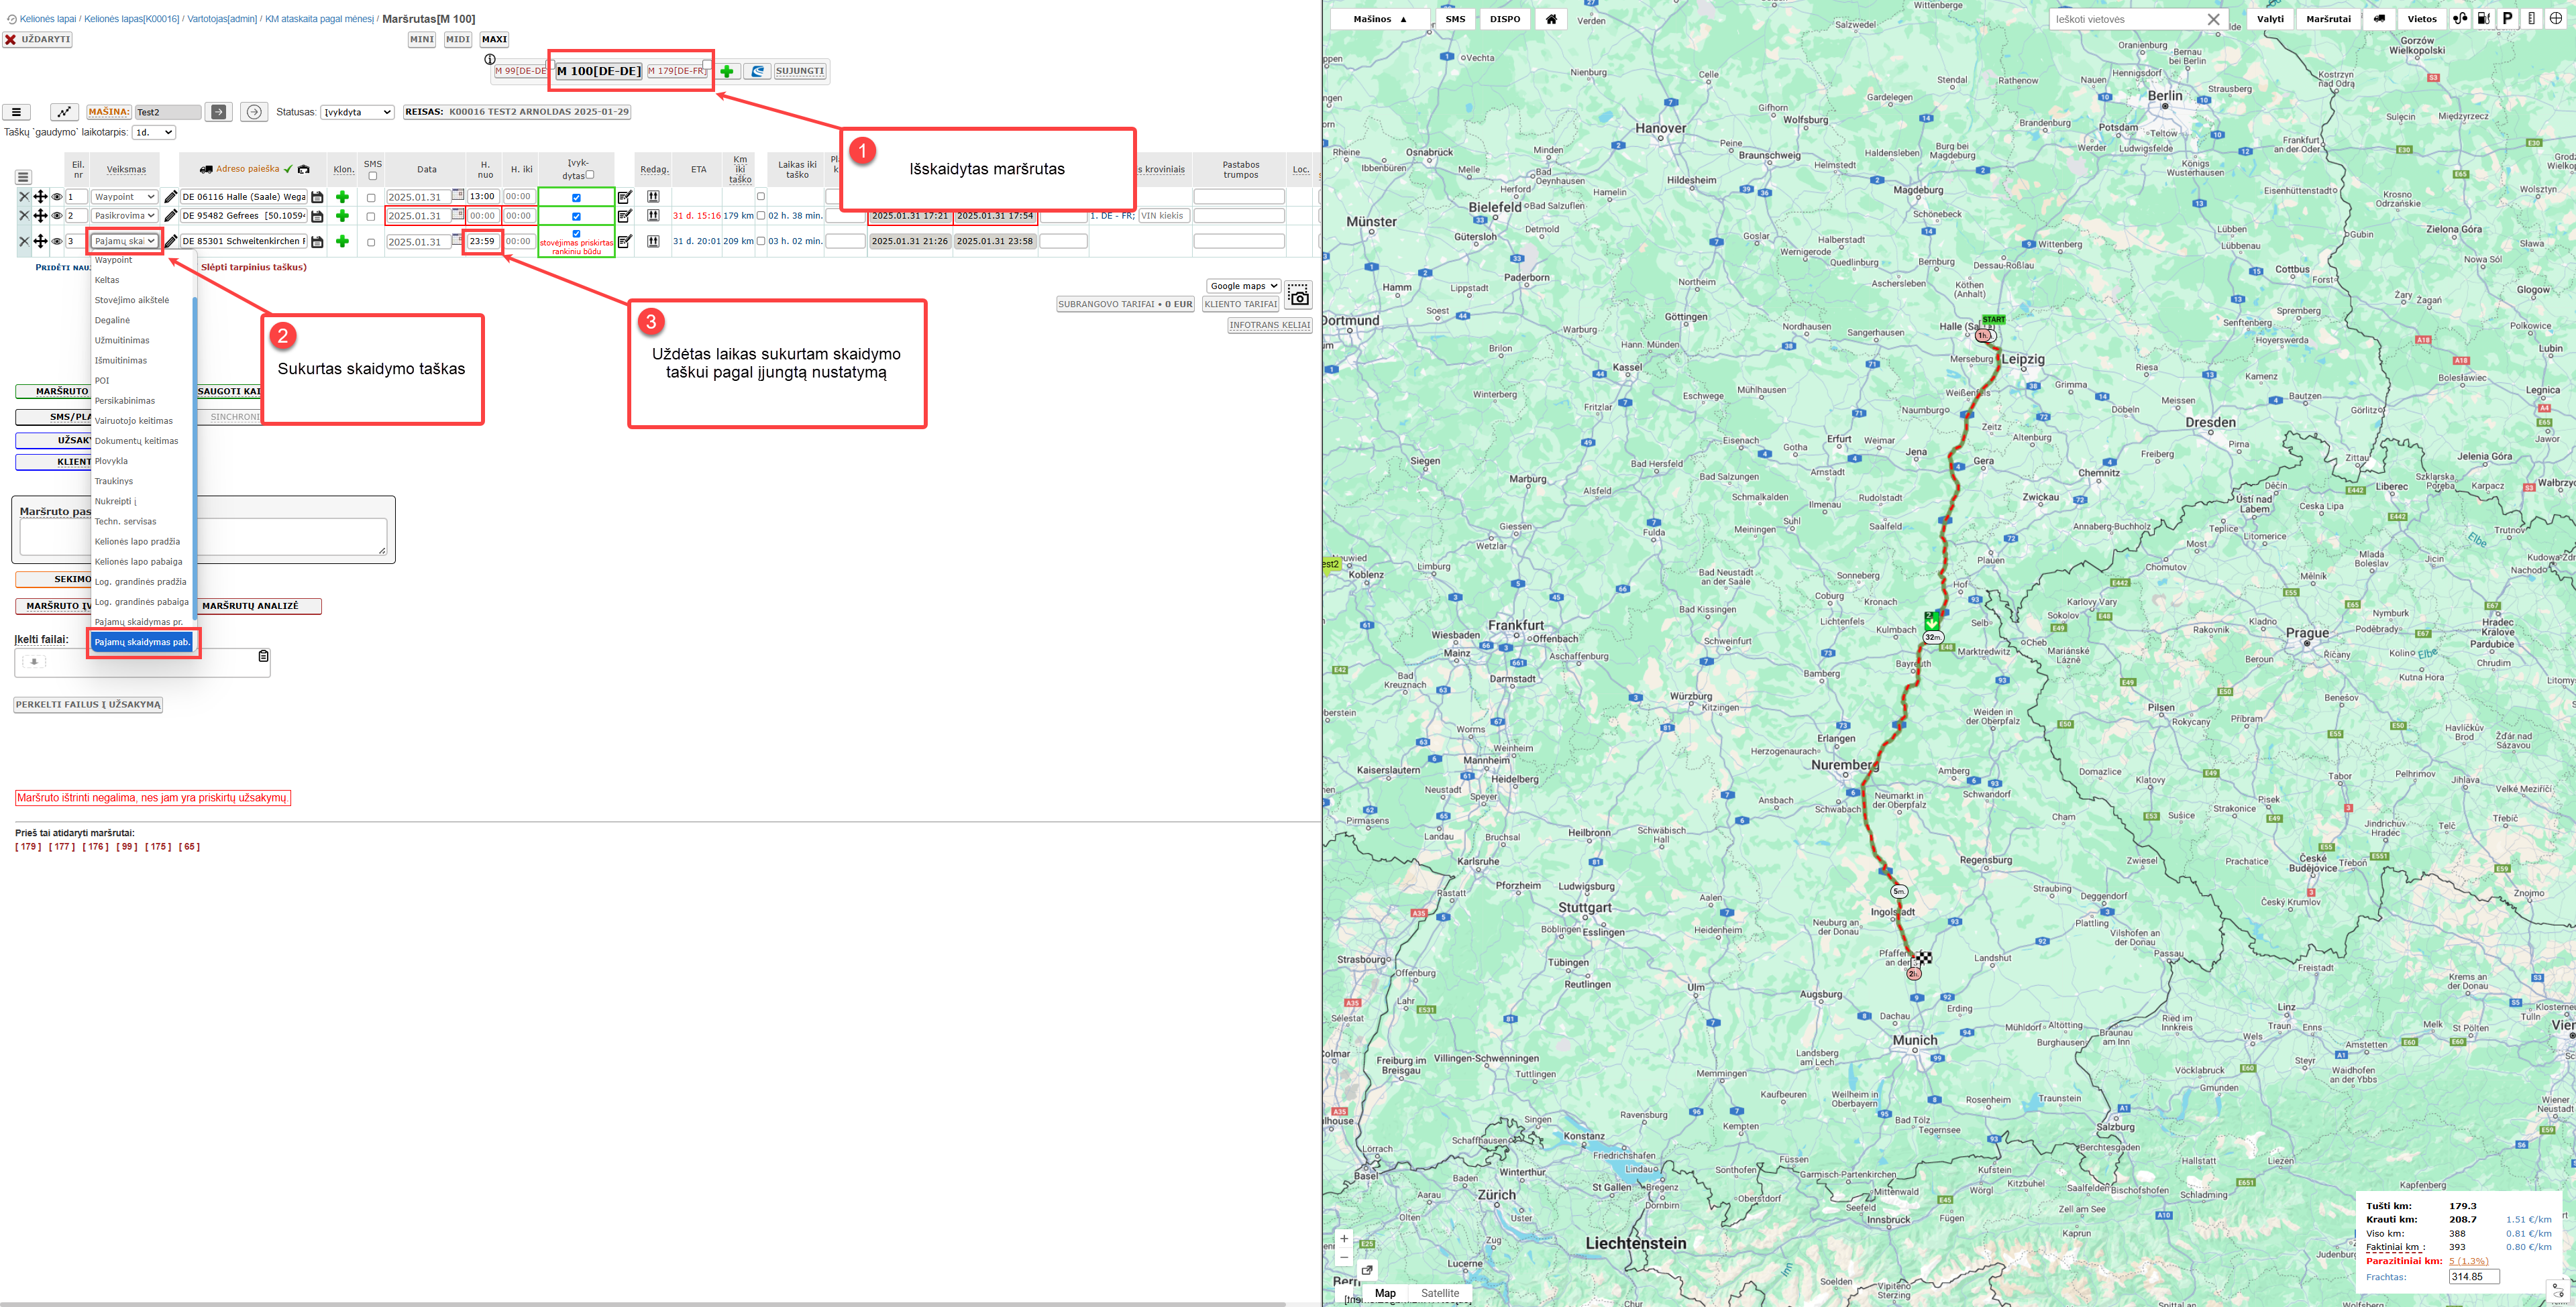Click the Maršrutai button on map toolbar
Screen dimensions: 2576x1307
[x=2328, y=19]
